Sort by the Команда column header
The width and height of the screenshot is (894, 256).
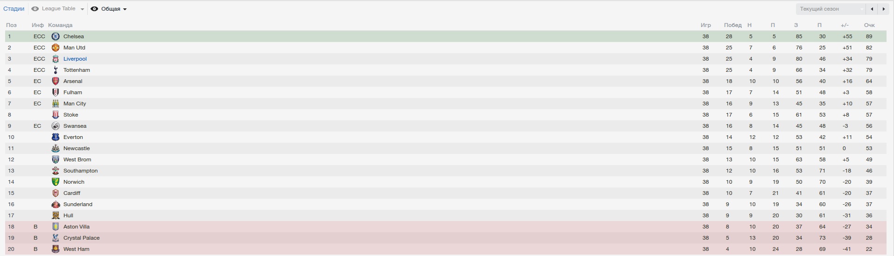[60, 25]
